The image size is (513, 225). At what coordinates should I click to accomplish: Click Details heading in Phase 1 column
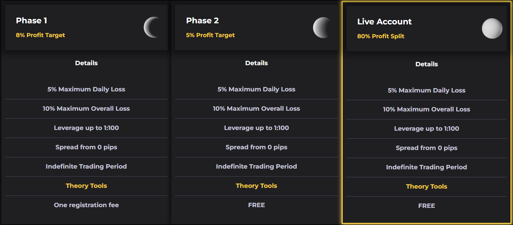click(x=86, y=63)
